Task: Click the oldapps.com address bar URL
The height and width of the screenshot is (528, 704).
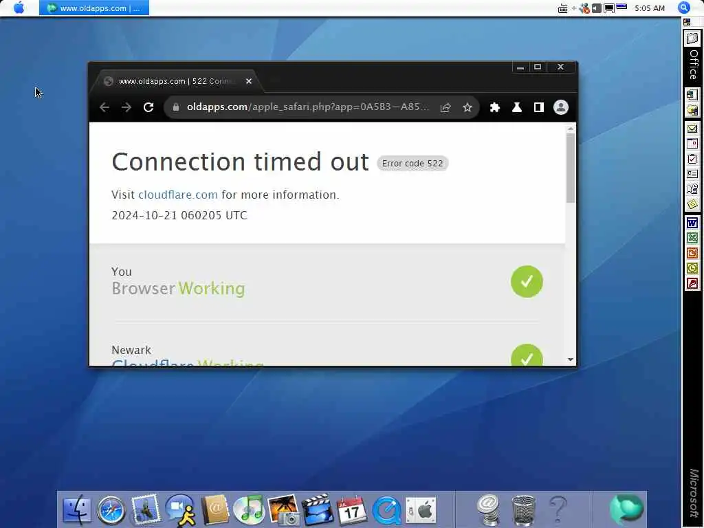Action: pyautogui.click(x=307, y=107)
